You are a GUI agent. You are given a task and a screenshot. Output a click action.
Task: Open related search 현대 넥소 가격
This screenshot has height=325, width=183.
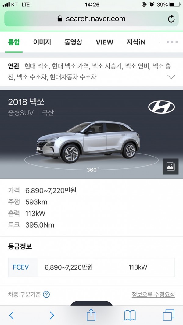70,66
